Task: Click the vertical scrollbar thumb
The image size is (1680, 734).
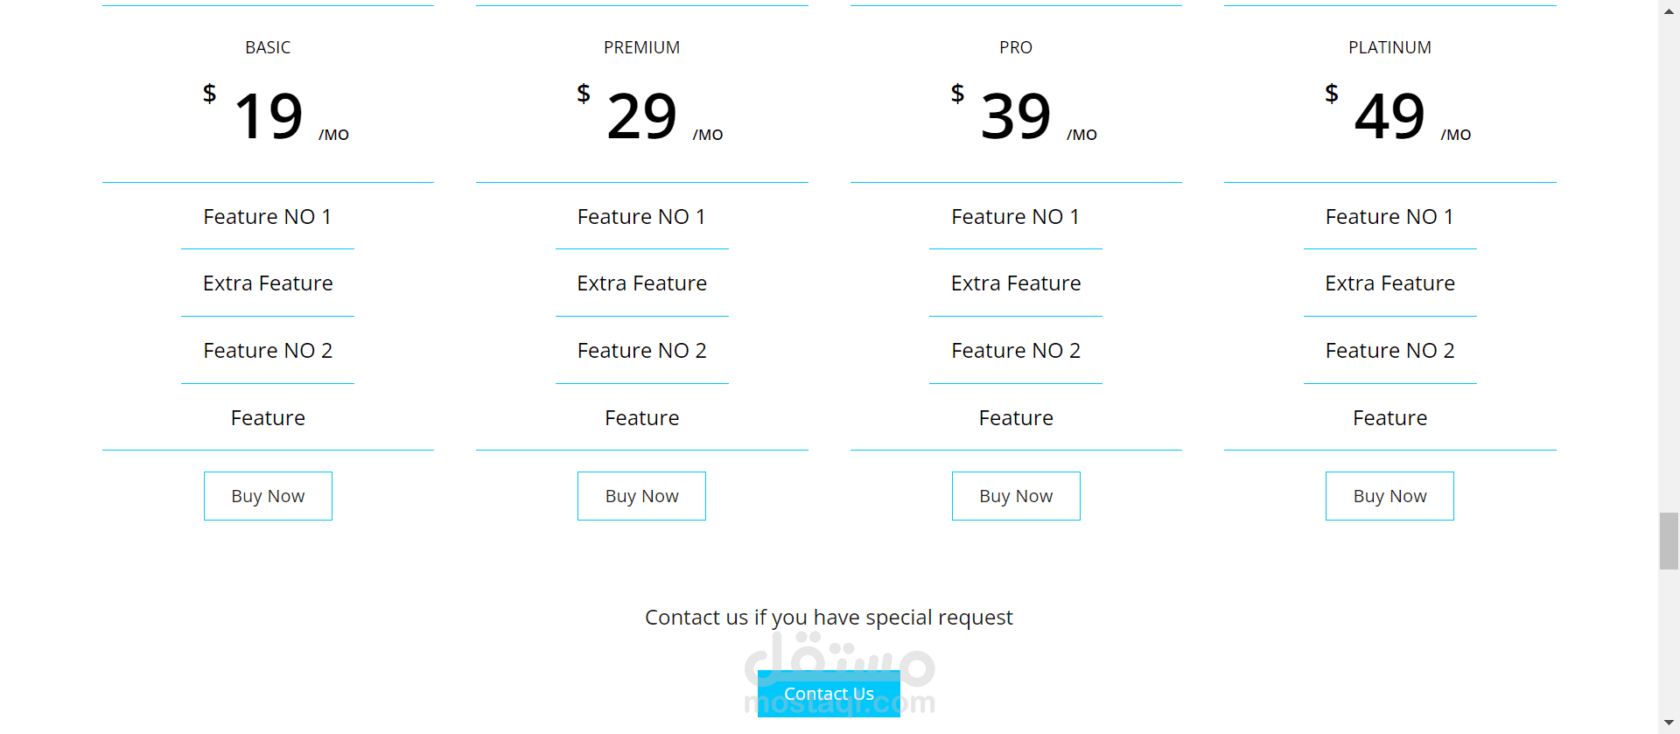Action: (1669, 542)
